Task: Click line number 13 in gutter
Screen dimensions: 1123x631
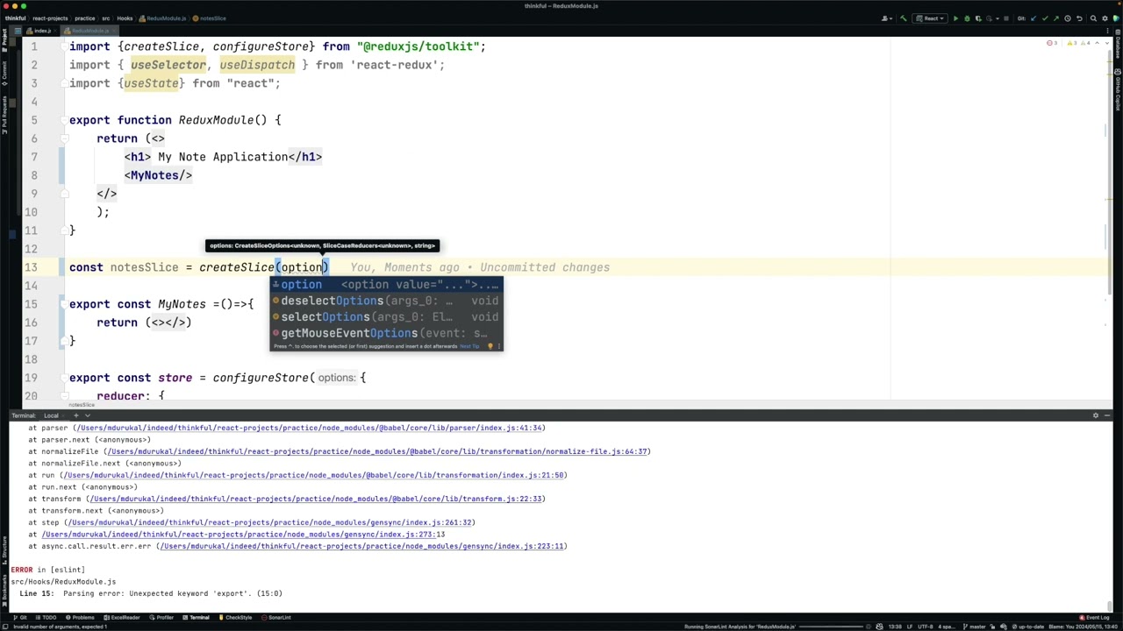Action: (x=31, y=267)
